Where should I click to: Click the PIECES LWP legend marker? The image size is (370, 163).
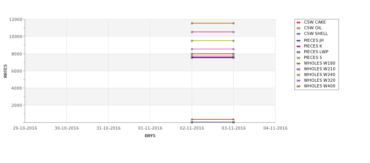(x=298, y=52)
